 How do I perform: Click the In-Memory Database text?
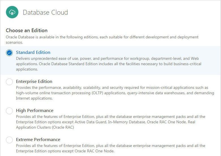click(x=126, y=122)
